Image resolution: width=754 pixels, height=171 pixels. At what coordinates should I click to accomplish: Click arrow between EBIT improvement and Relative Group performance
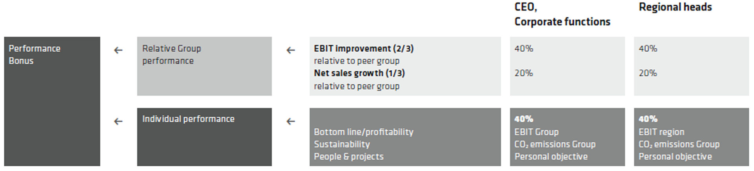(291, 50)
